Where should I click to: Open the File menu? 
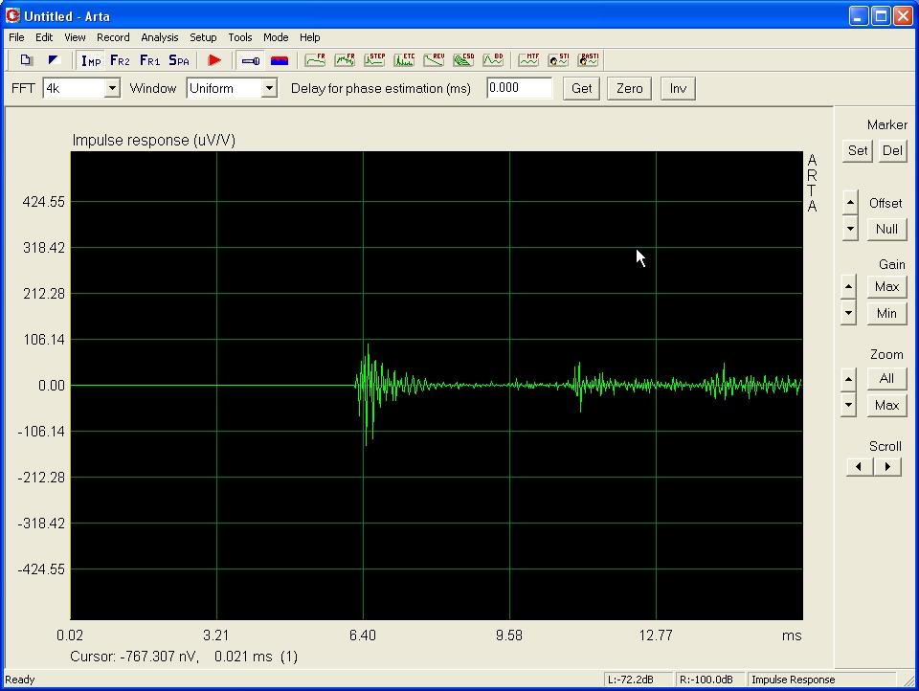pos(16,37)
